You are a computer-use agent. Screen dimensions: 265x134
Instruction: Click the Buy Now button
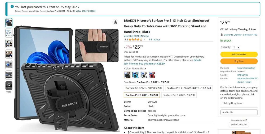pos(239,61)
